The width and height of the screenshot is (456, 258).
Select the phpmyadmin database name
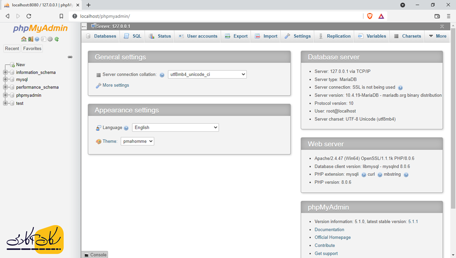coord(29,95)
